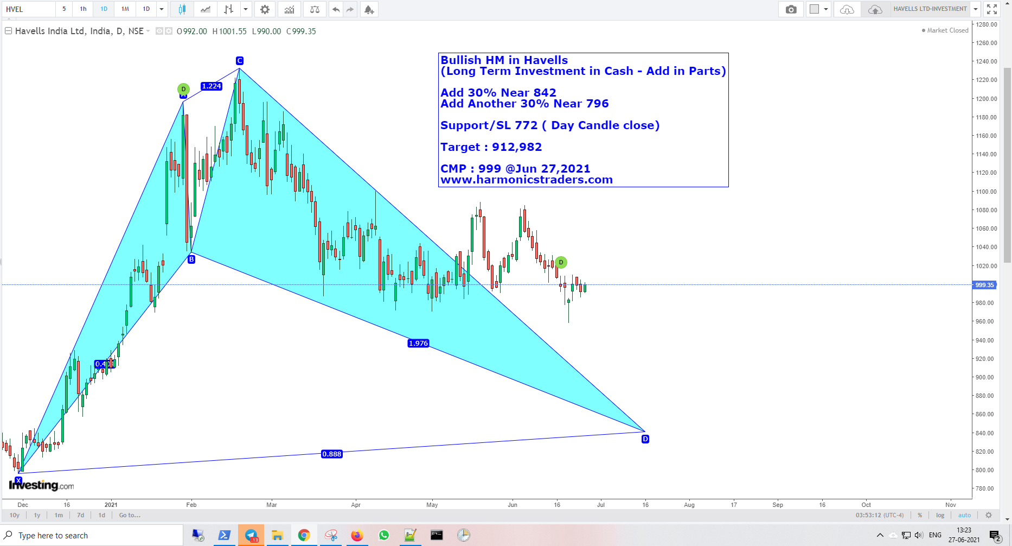Viewport: 1012px width, 546px height.
Task: Select the 1M interval
Action: 125,9
